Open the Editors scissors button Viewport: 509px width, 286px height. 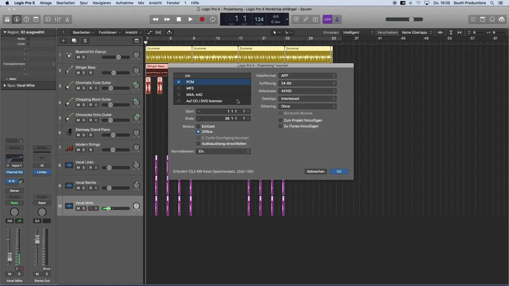coord(67,19)
